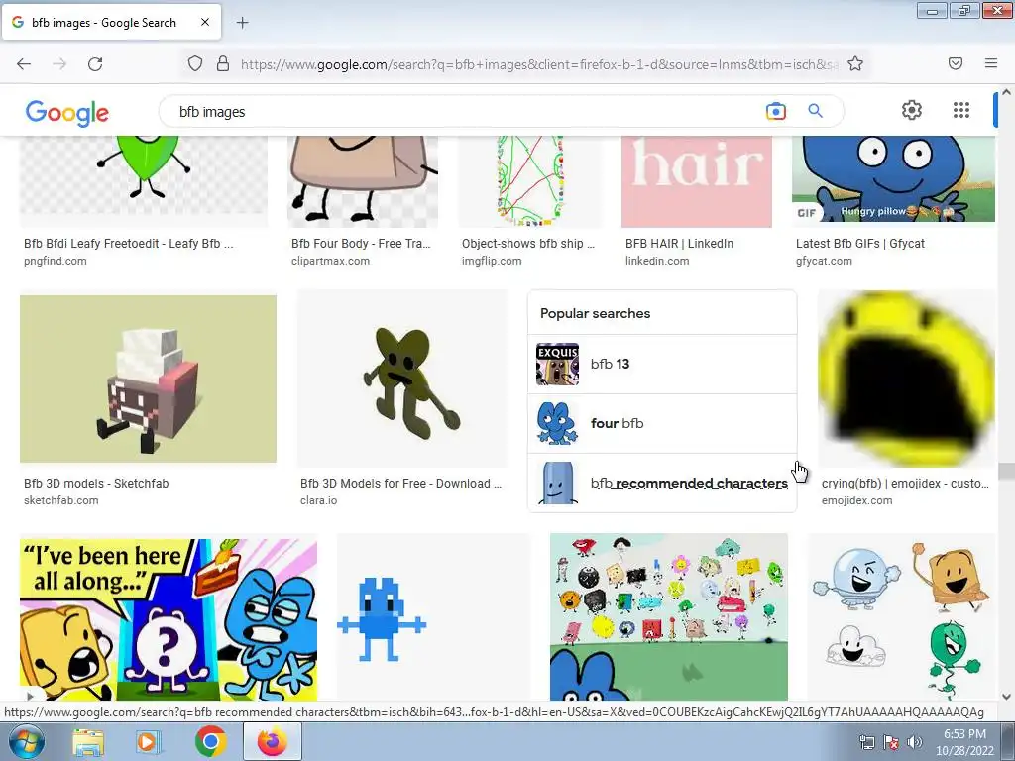This screenshot has width=1015, height=761.
Task: Select bfb recommended characters suggestion
Action: (x=662, y=483)
